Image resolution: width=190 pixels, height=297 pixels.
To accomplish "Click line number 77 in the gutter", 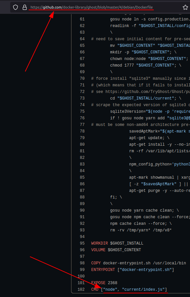I will (x=82, y=125).
